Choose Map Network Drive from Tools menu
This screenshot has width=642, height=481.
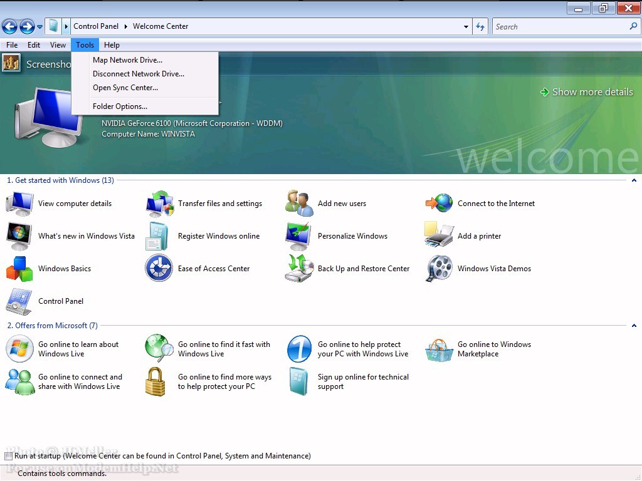click(x=145, y=60)
